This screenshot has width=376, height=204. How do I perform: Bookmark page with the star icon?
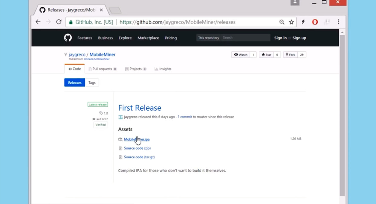(291, 22)
